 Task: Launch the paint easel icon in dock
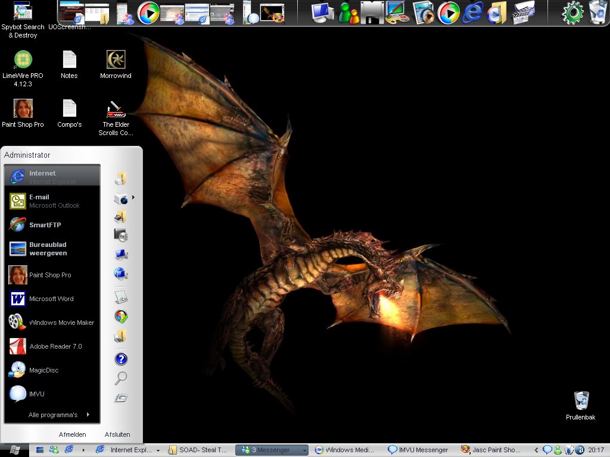click(x=397, y=13)
